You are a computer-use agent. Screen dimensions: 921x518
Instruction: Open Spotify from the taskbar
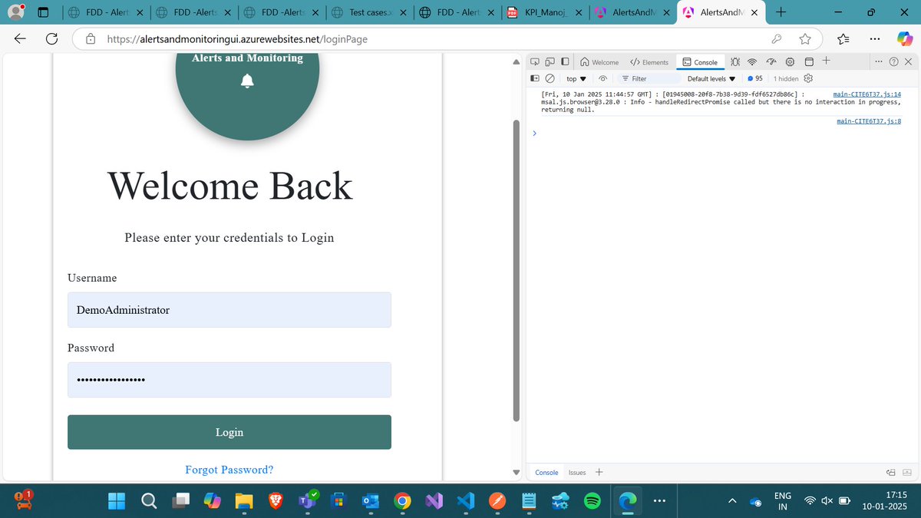(x=593, y=501)
